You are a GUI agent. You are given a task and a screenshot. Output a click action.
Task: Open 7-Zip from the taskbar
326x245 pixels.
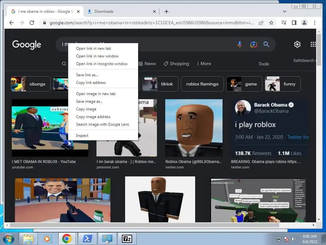click(x=127, y=239)
